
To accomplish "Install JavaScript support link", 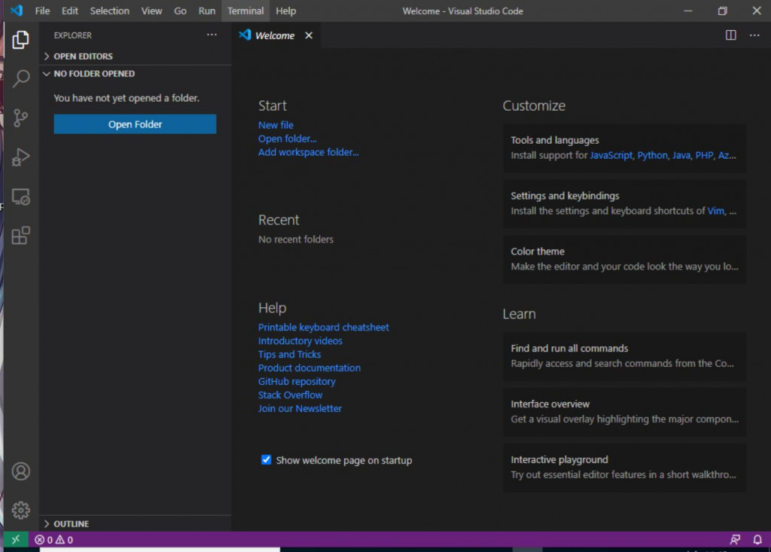I will [x=611, y=155].
